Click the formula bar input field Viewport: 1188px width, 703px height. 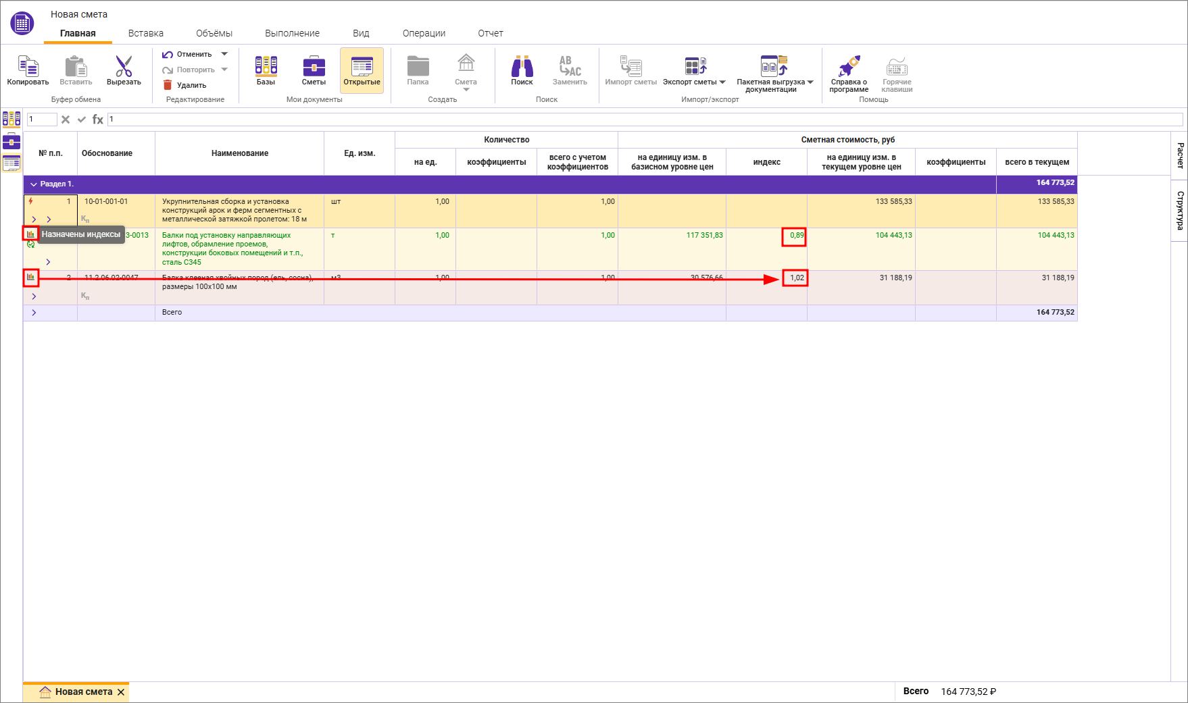pyautogui.click(x=642, y=120)
